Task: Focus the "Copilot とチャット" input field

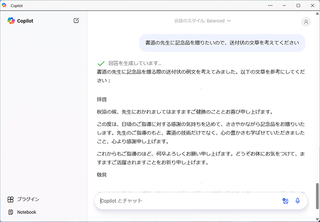Action: pyautogui.click(x=188, y=201)
